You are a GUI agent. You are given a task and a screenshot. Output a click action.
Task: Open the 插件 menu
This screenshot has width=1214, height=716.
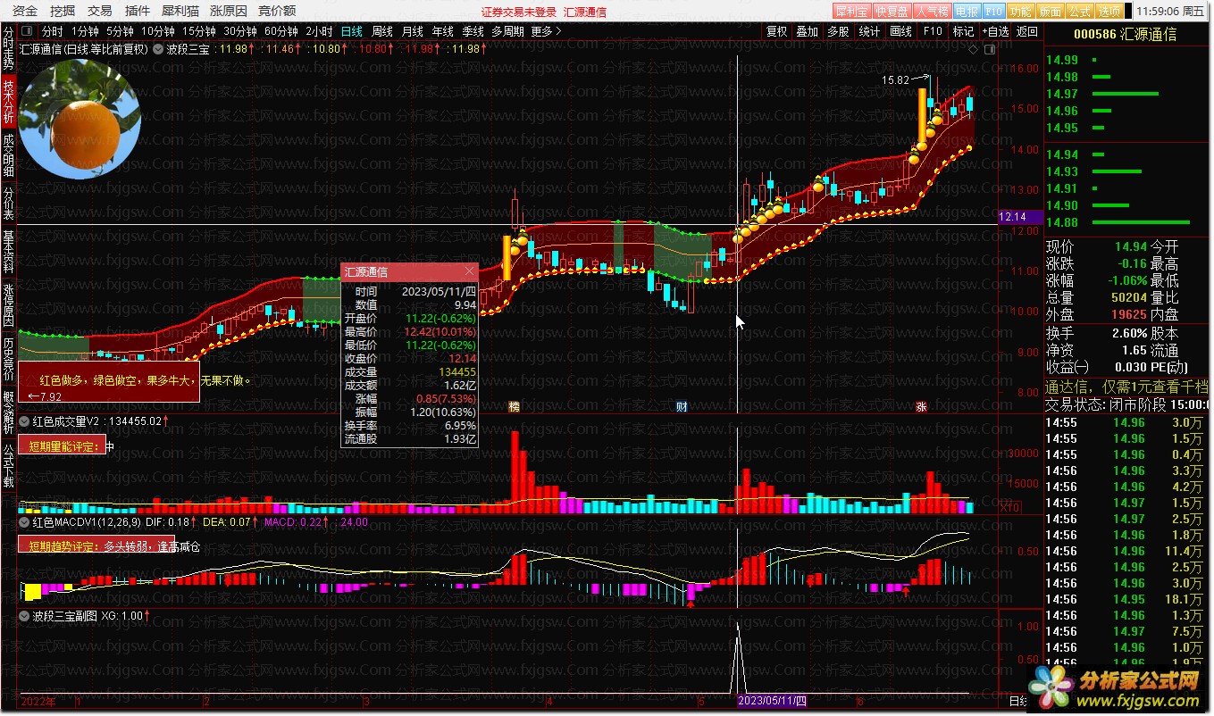pyautogui.click(x=138, y=12)
